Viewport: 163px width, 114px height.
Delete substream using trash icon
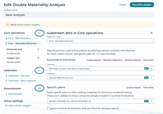pos(152,33)
